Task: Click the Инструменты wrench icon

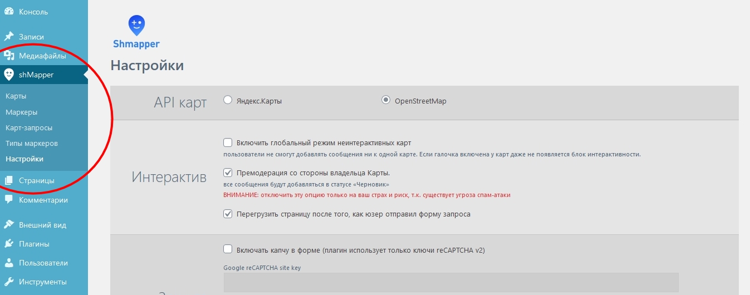Action: click(9, 282)
